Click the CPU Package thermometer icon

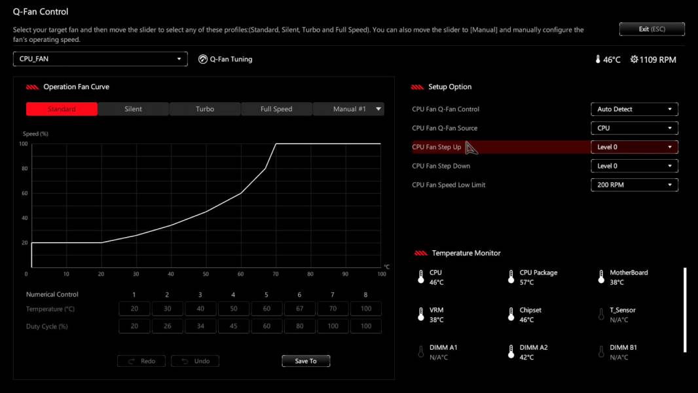click(511, 277)
